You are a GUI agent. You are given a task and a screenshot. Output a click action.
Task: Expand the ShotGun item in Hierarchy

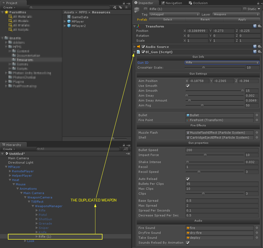[37, 219]
